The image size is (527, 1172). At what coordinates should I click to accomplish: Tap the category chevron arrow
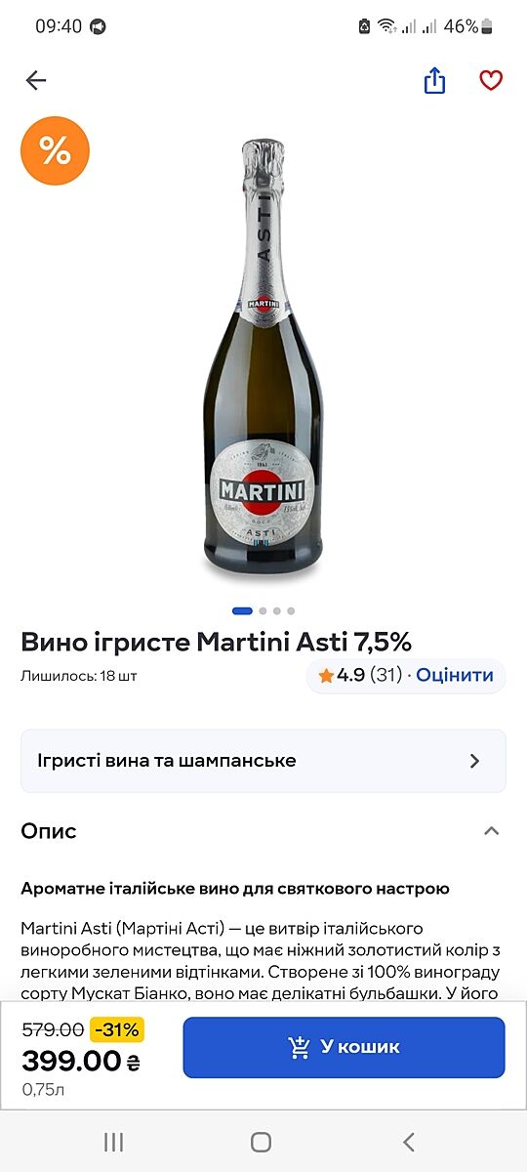[475, 761]
